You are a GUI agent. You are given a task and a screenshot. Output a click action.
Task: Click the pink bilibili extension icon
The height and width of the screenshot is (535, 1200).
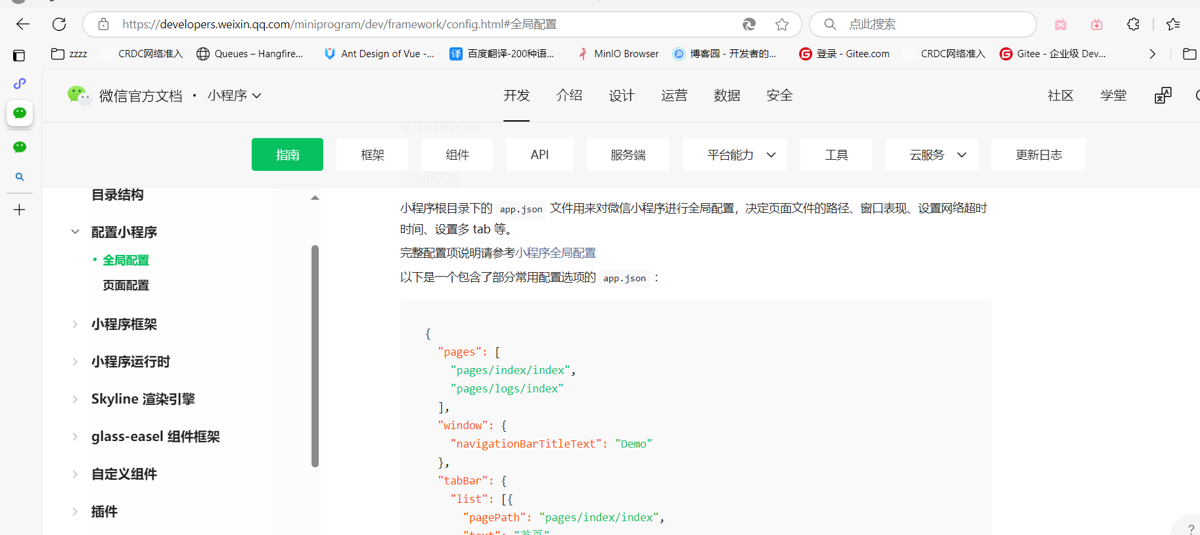click(x=1061, y=24)
